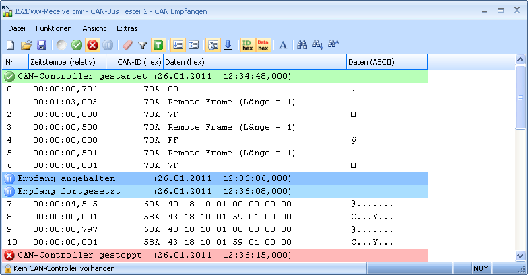Toggle auto-scroll down arrow button

(x=228, y=45)
